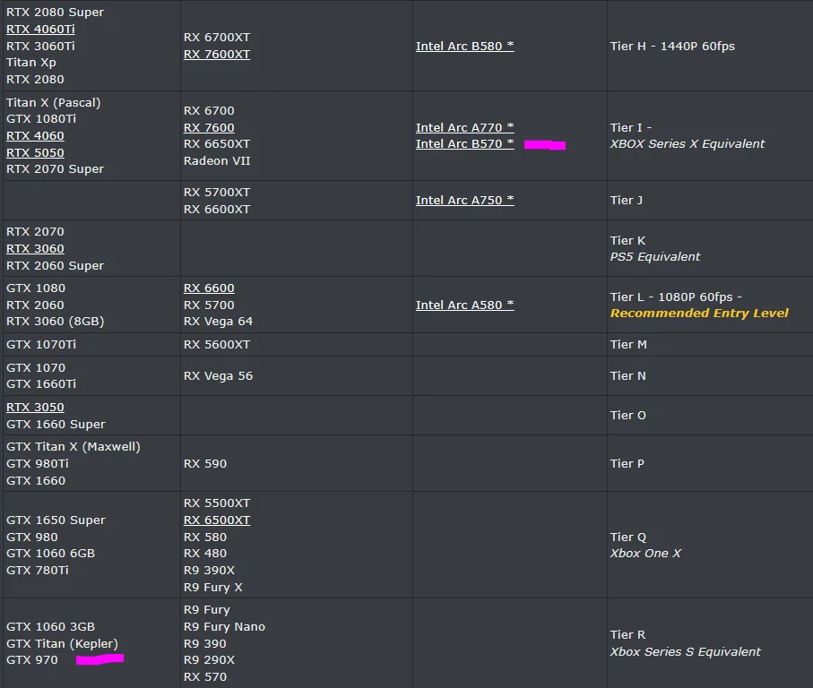Viewport: 813px width, 688px height.
Task: Open the RTX 3050 link
Action: pyautogui.click(x=35, y=408)
